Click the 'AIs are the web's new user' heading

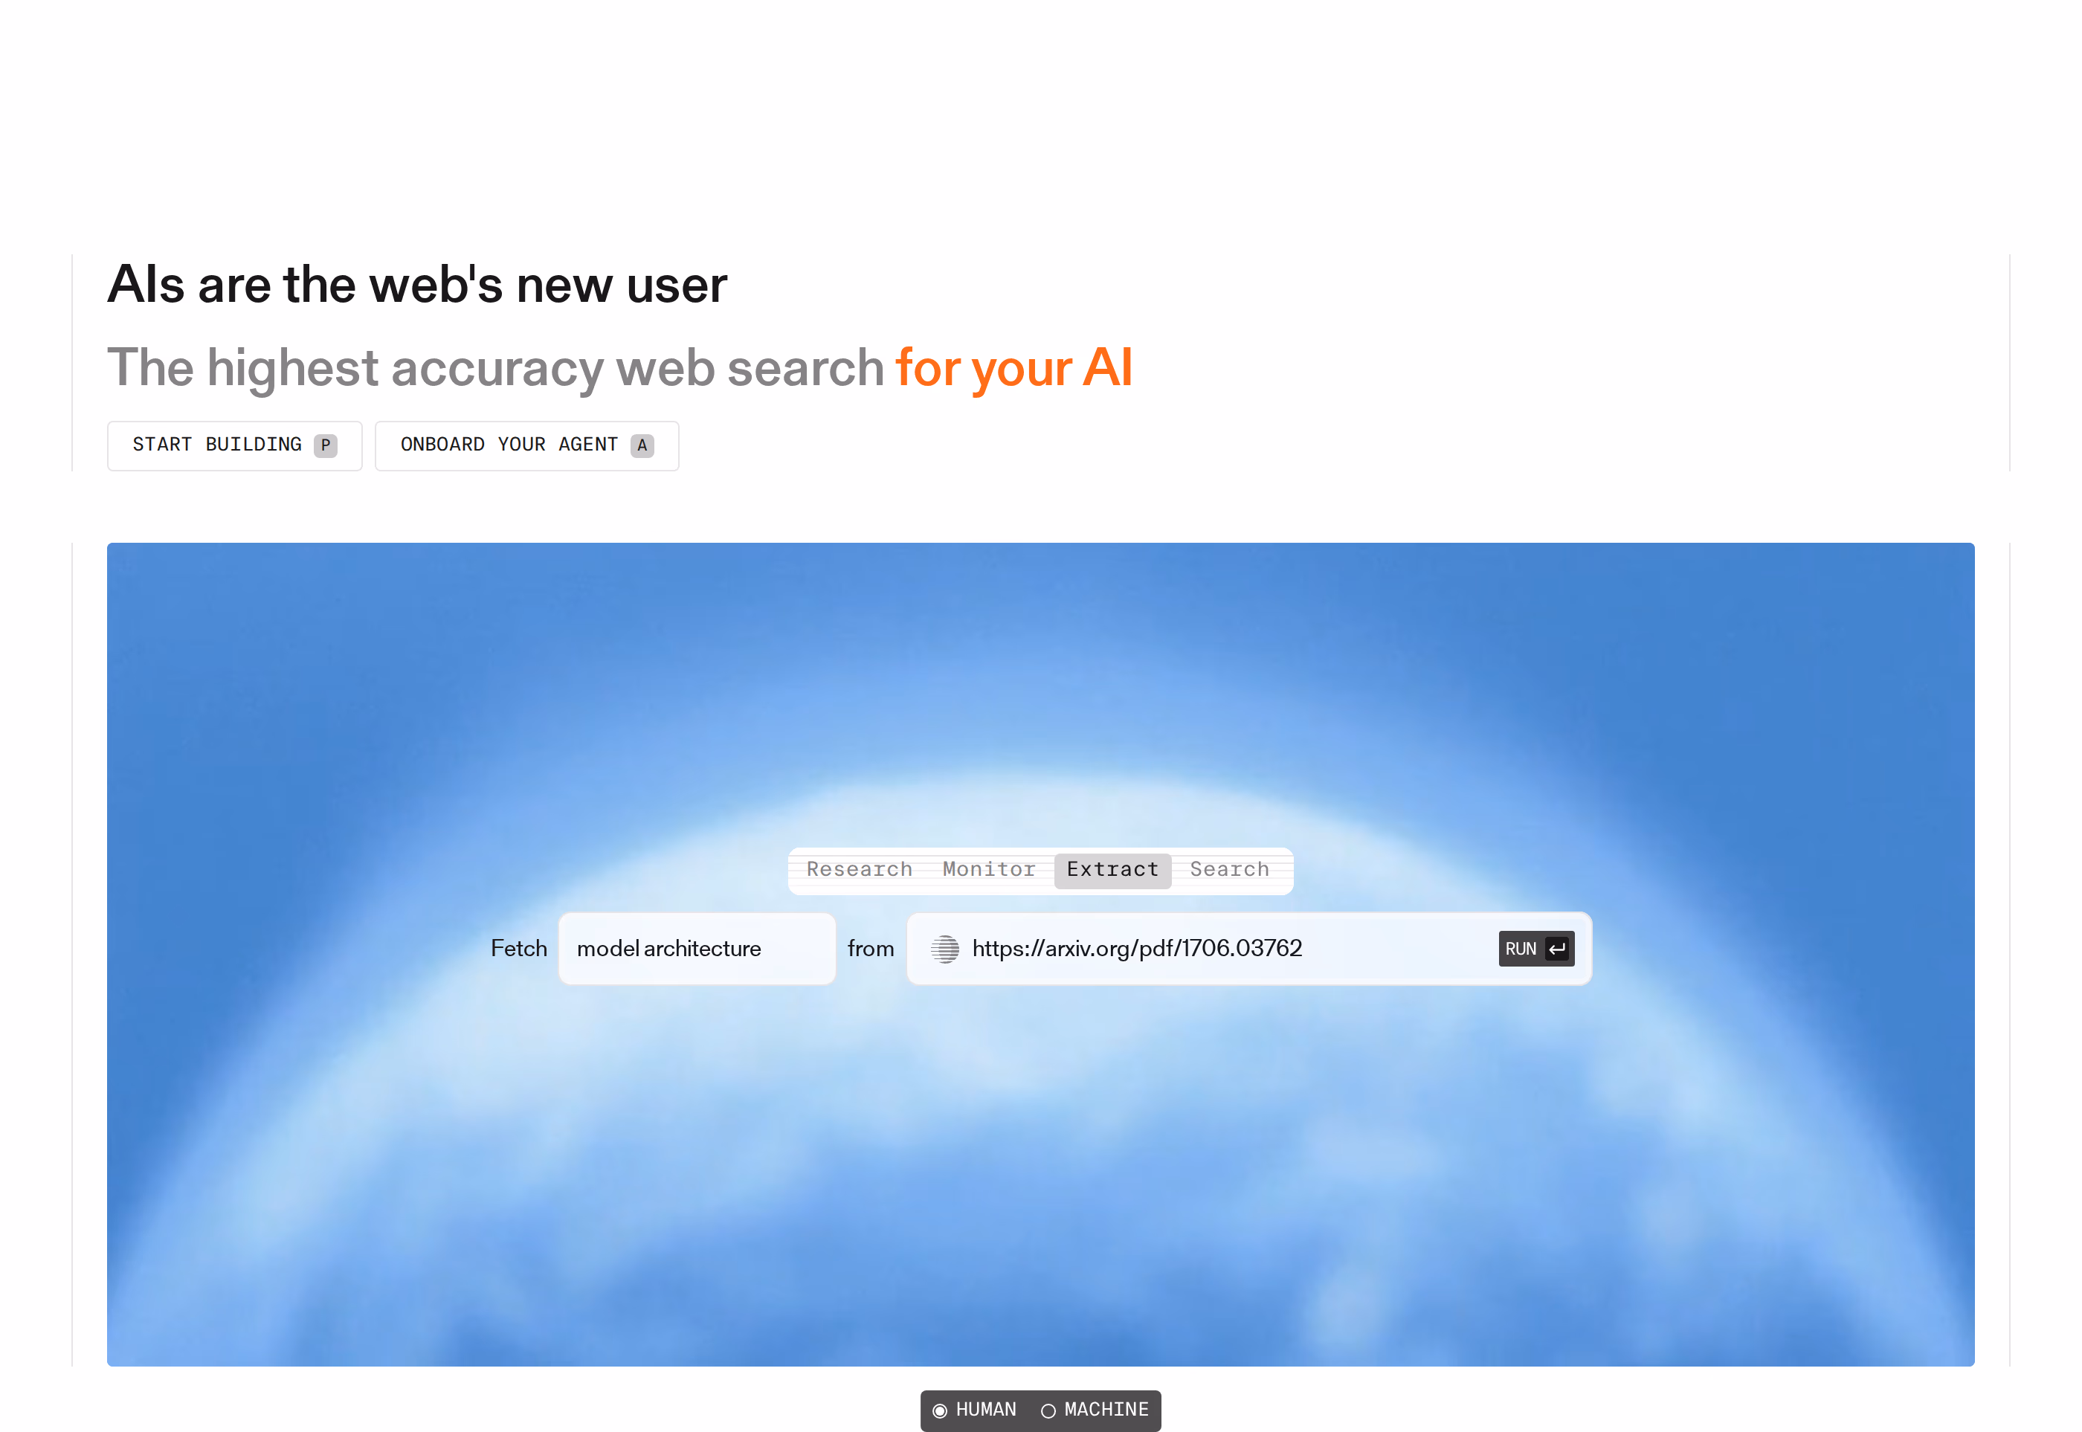click(x=417, y=285)
